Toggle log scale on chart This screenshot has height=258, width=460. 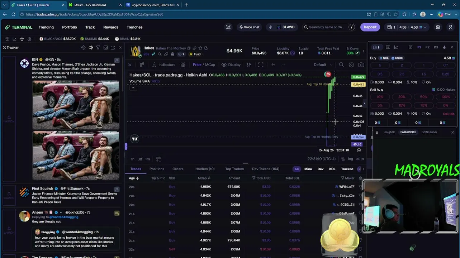(x=350, y=159)
